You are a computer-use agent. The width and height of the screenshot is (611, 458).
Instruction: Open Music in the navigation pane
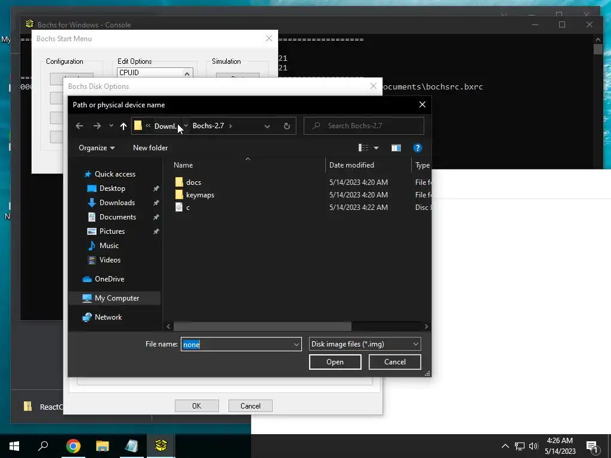pos(109,245)
